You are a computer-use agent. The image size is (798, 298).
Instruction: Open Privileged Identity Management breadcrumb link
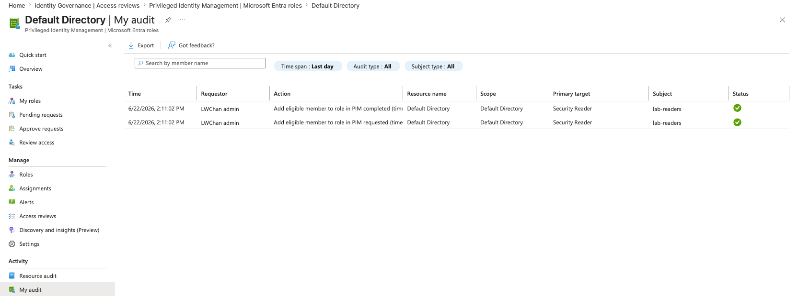225,6
